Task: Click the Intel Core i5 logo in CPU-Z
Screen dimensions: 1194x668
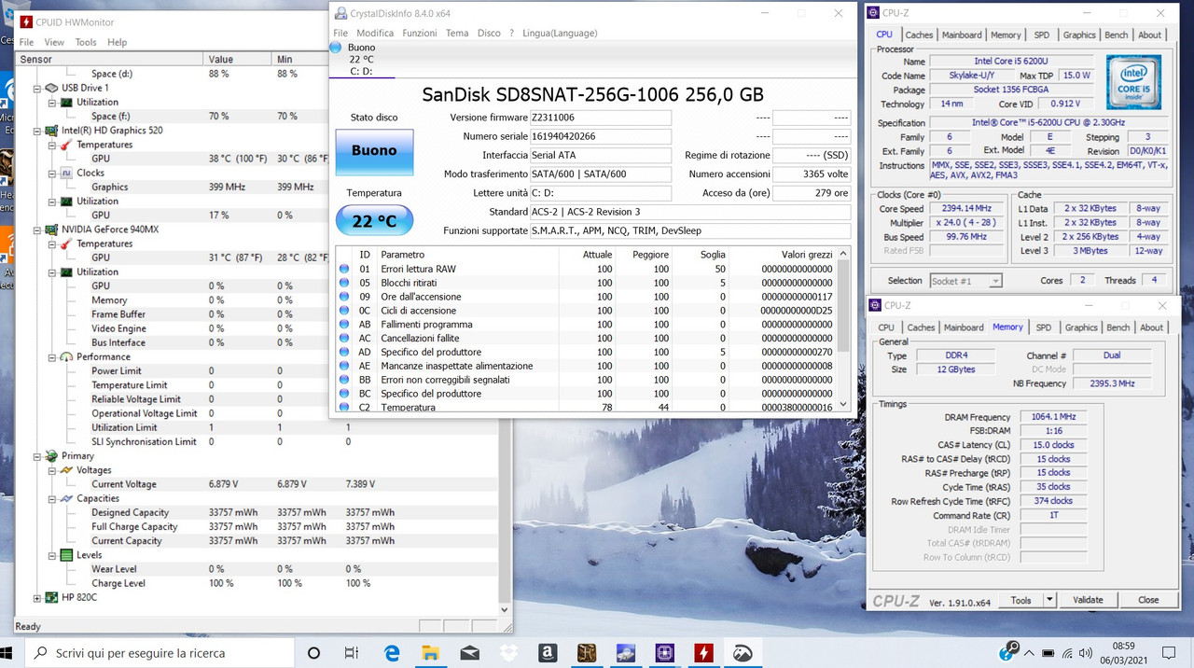Action: pyautogui.click(x=1133, y=82)
